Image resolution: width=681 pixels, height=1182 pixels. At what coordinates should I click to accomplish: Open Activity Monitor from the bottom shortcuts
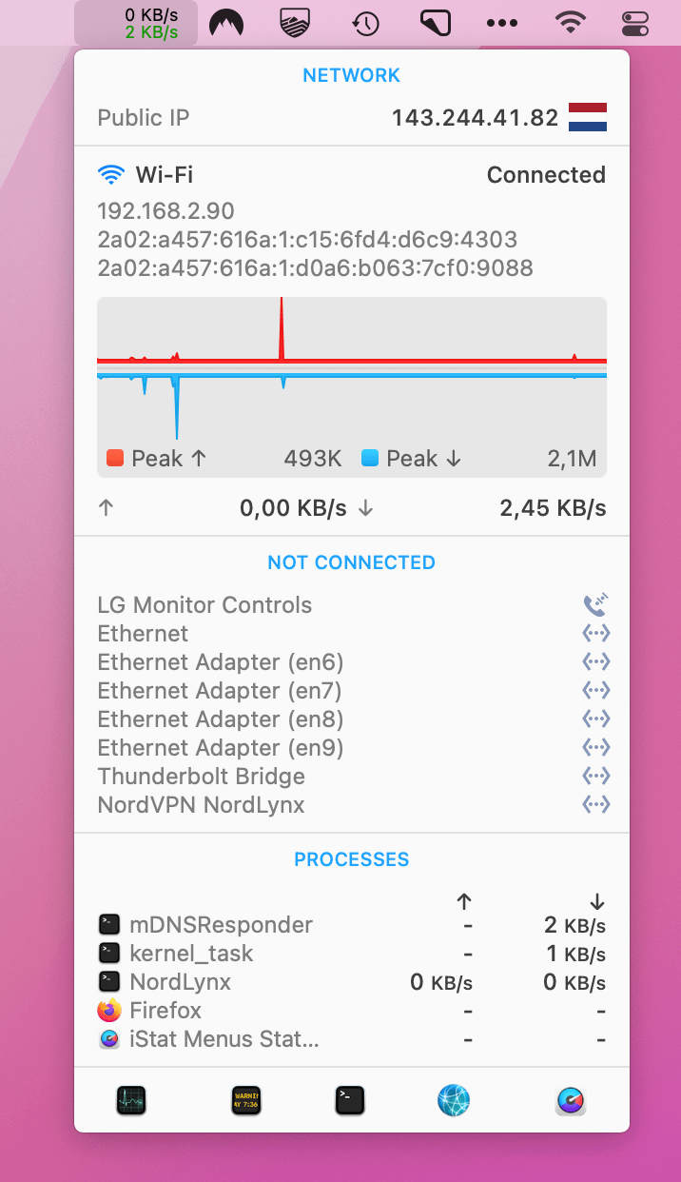coord(131,1101)
